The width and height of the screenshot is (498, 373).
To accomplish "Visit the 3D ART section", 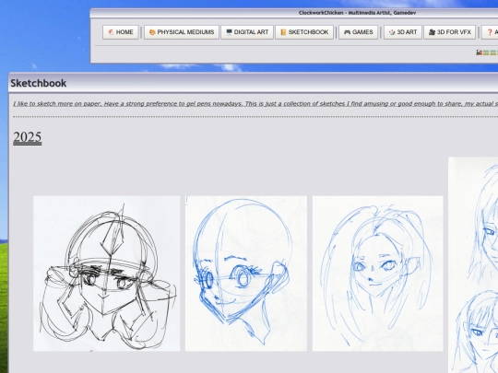I will coord(403,32).
